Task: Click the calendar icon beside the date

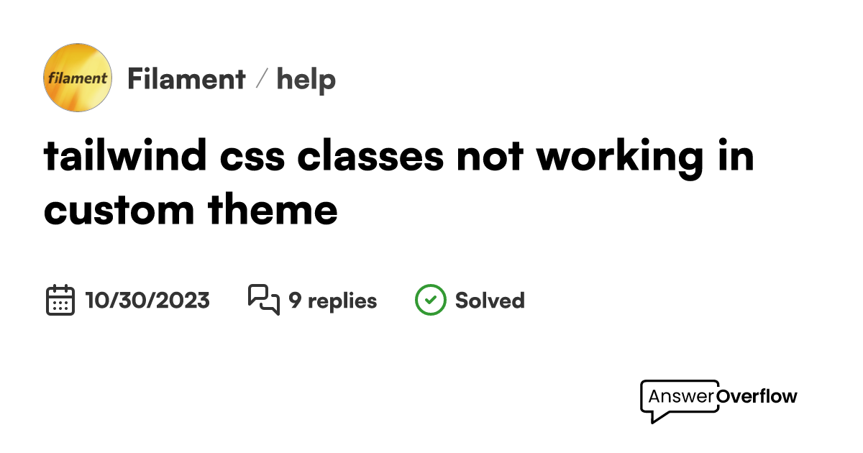Action: click(x=60, y=300)
